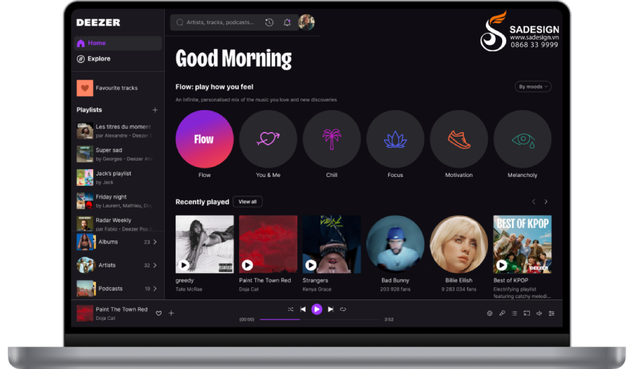Go to previous Recently played page
This screenshot has height=369, width=633.
pyautogui.click(x=533, y=202)
